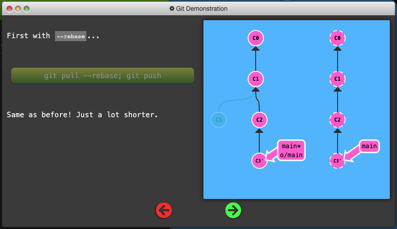Select the dashed remote C2 commit node

click(x=337, y=120)
